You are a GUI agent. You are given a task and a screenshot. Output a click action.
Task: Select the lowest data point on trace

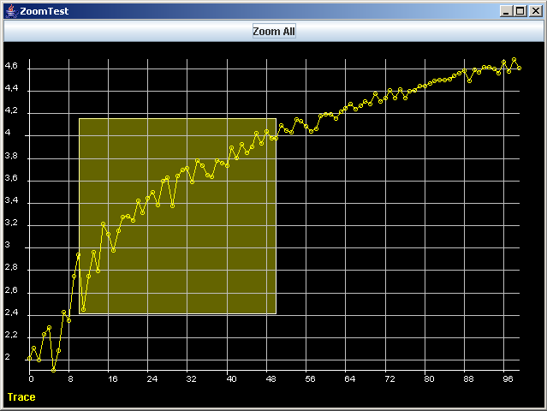click(x=53, y=370)
